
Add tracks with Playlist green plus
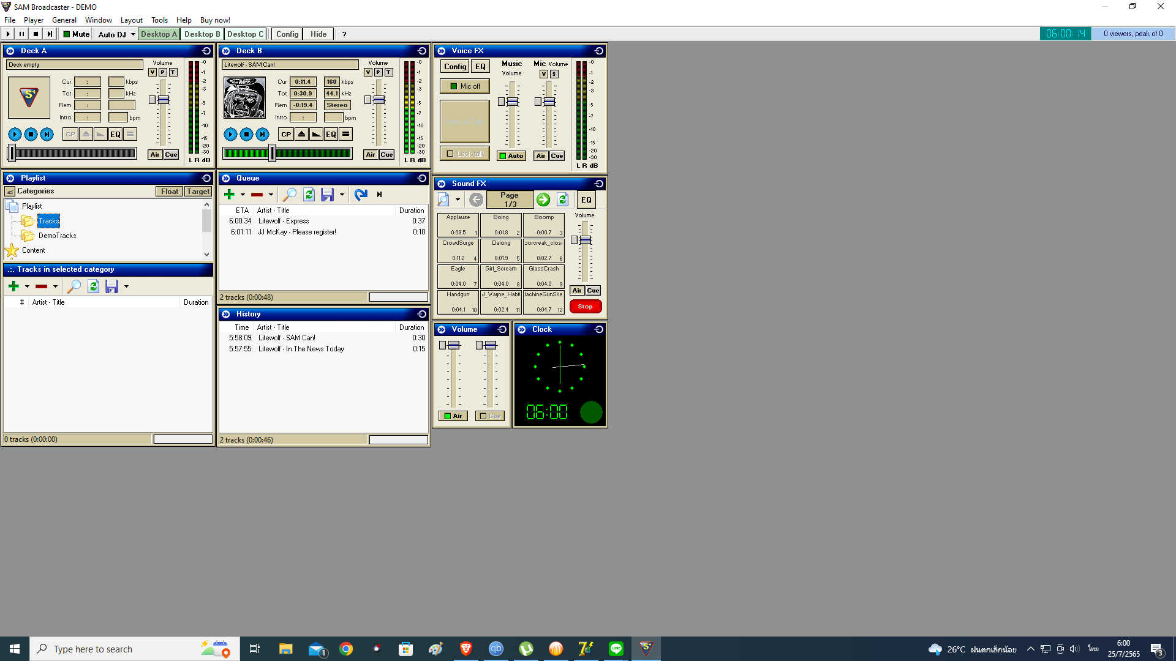(13, 286)
